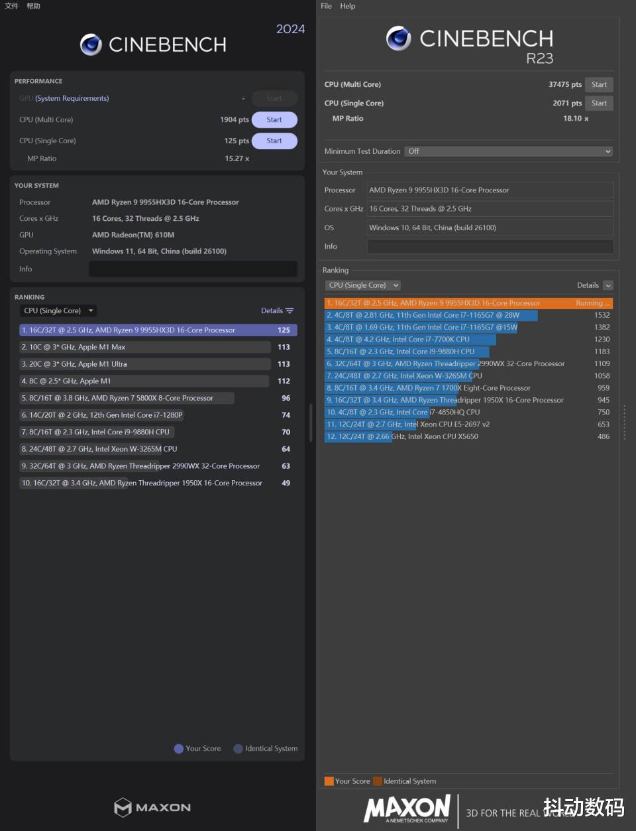Click the Cinebench 2024 sphere logo

(91, 44)
